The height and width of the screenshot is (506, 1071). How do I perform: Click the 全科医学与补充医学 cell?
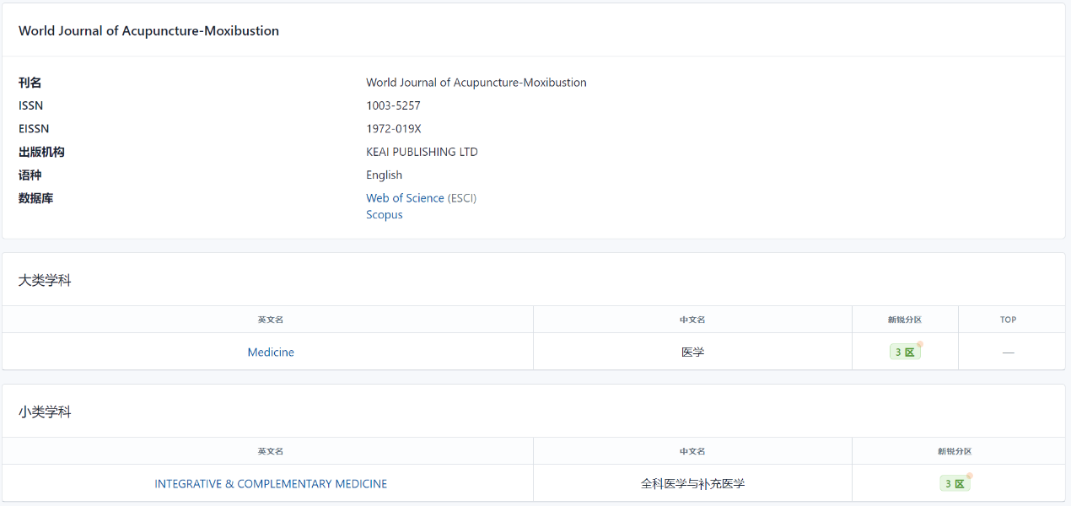pyautogui.click(x=692, y=484)
